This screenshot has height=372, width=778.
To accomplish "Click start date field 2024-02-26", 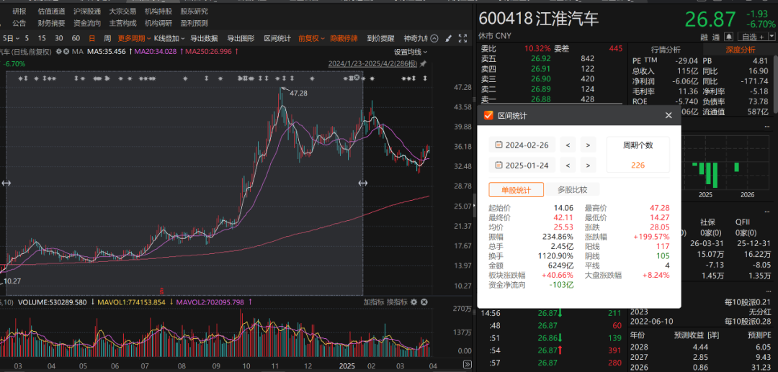I will click(522, 145).
